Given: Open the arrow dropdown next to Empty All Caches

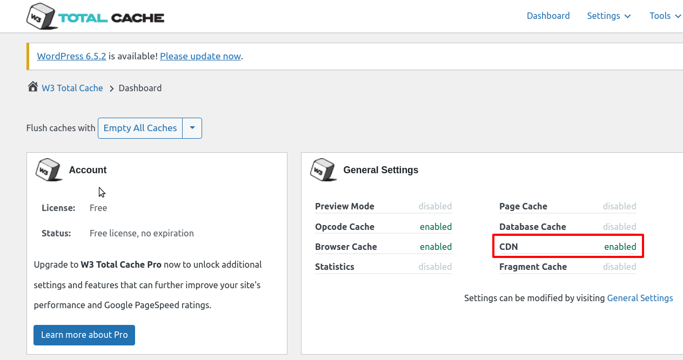Looking at the screenshot, I should (x=192, y=128).
